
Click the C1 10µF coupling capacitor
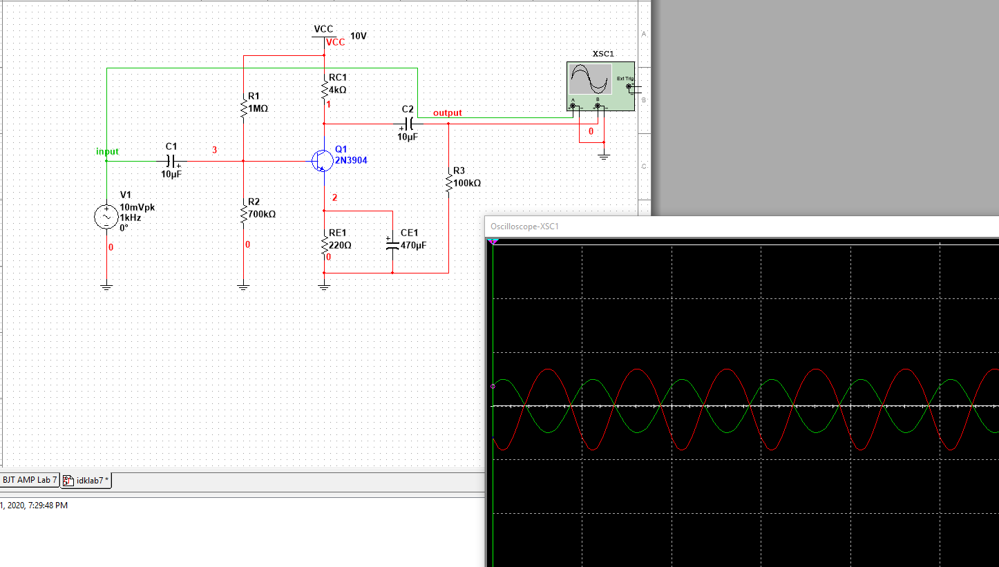point(172,161)
